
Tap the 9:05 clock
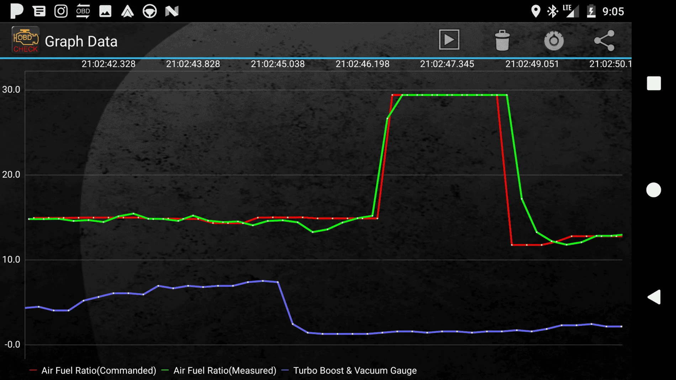coord(613,11)
